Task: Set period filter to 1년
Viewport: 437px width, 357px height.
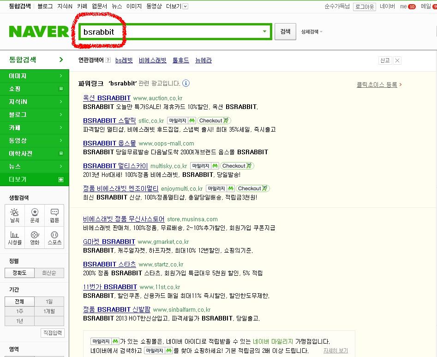Action: click(x=19, y=321)
